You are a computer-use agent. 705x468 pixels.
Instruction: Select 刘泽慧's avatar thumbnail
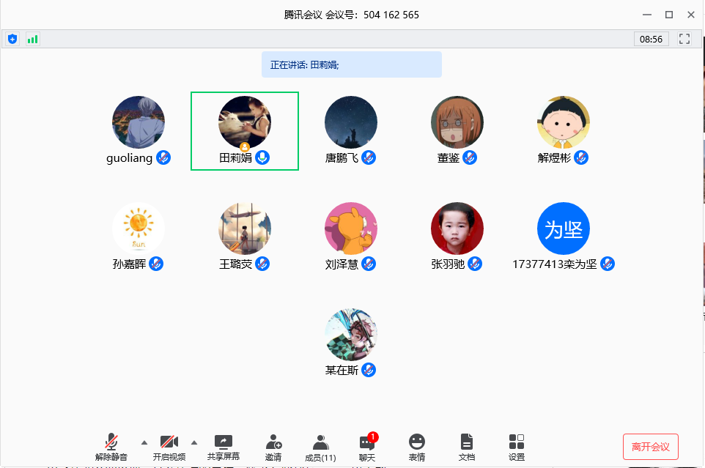(350, 228)
